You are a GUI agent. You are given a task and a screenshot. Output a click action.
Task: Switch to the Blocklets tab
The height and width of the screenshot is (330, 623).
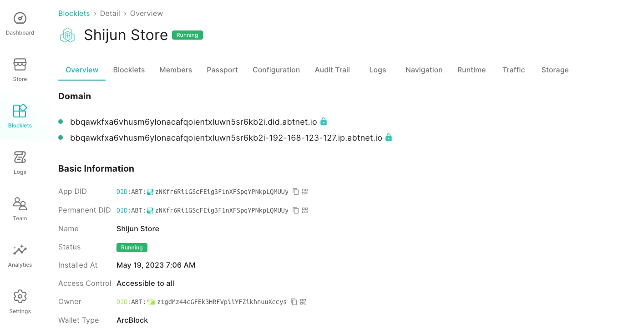coord(129,70)
